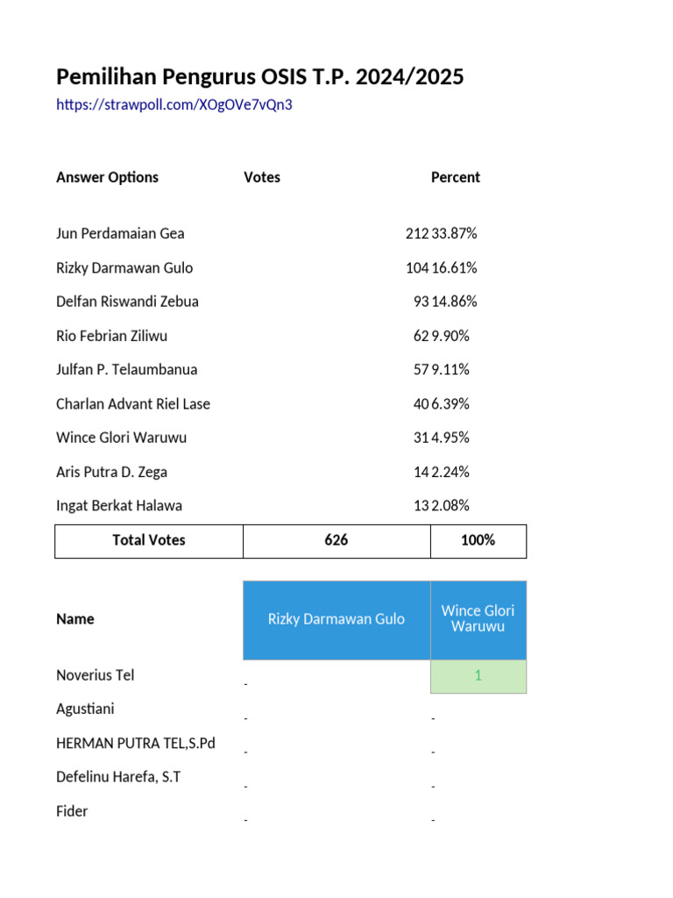673x898 pixels.
Task: Select the 626 total votes cell
Action: [336, 541]
